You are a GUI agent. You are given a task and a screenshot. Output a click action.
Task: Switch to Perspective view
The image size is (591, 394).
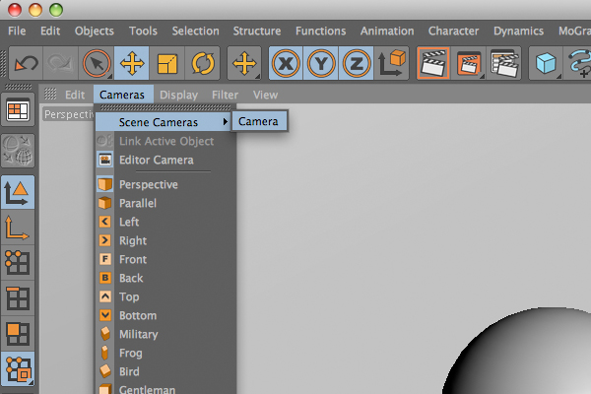point(164,184)
